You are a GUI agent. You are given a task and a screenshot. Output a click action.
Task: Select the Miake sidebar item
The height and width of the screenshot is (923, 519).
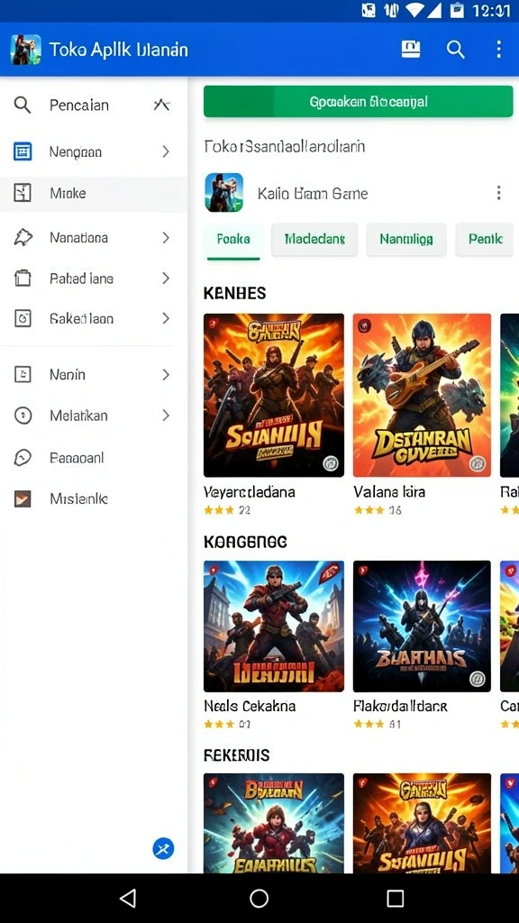click(94, 194)
